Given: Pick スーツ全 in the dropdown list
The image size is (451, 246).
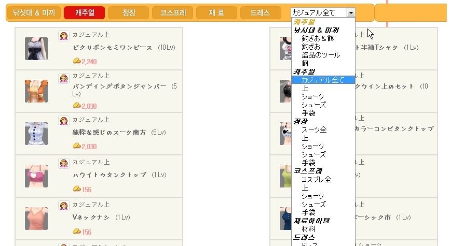Looking at the screenshot, I should coord(314,129).
